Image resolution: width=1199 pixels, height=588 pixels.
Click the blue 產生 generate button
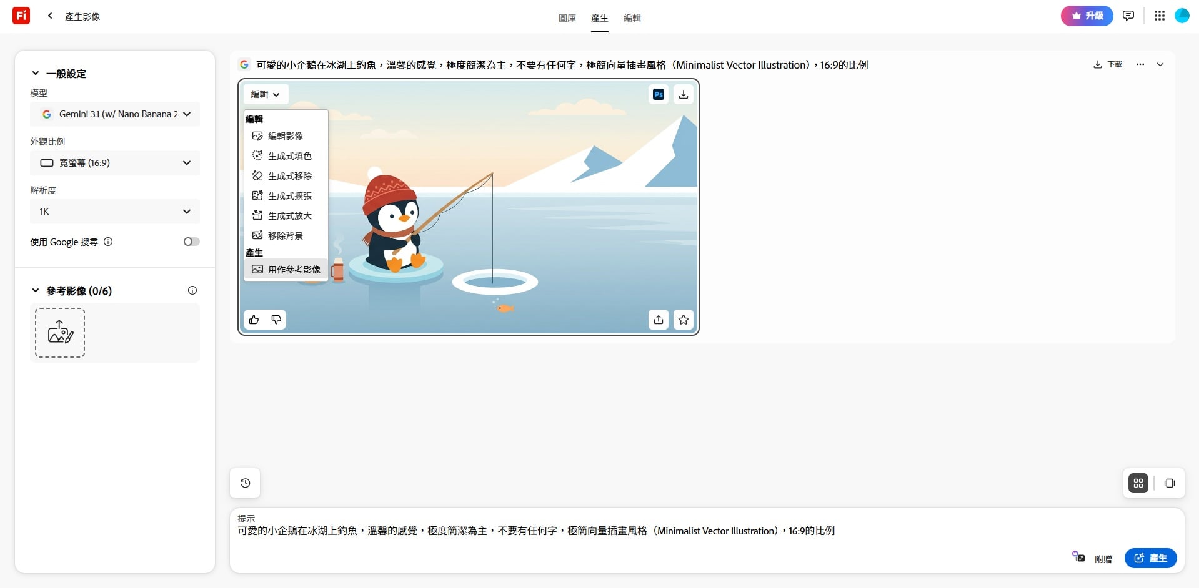1150,558
